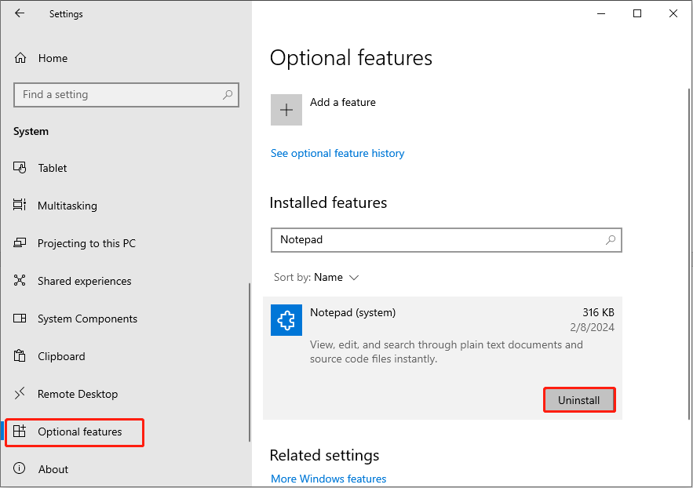The width and height of the screenshot is (693, 488).
Task: Open Projecting to this PC
Action: click(86, 243)
